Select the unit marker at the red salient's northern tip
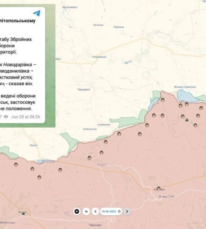206x229 pixels. (163, 100)
